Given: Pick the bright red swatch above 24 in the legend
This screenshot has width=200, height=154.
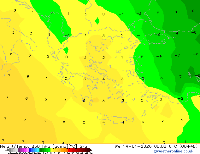Looking at the screenshot, I should coord(69,150).
